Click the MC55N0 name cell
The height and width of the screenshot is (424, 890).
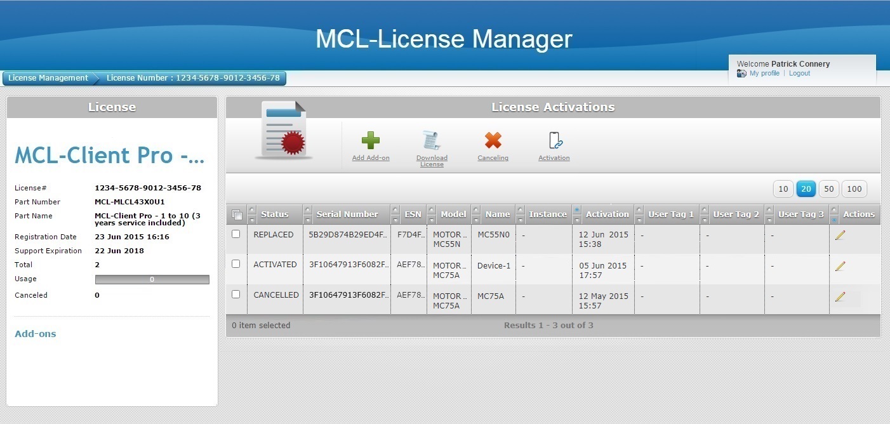[493, 235]
